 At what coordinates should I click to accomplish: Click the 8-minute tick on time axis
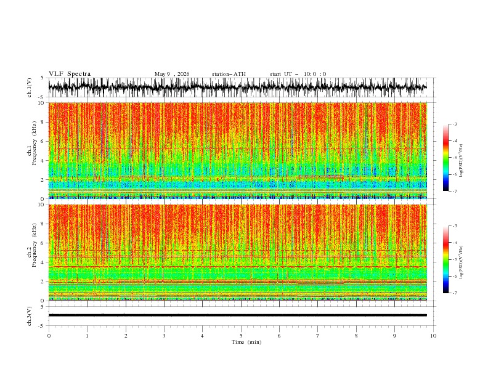coord(356,336)
